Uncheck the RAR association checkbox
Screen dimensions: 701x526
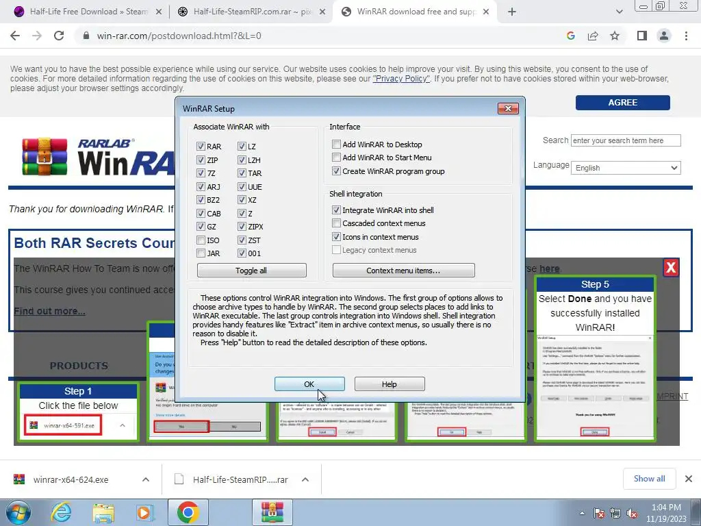point(201,147)
